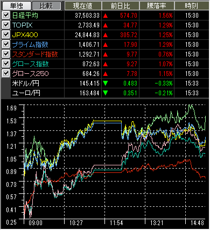Click the 1.56% rate value
The height and width of the screenshot is (230, 210).
[166, 16]
